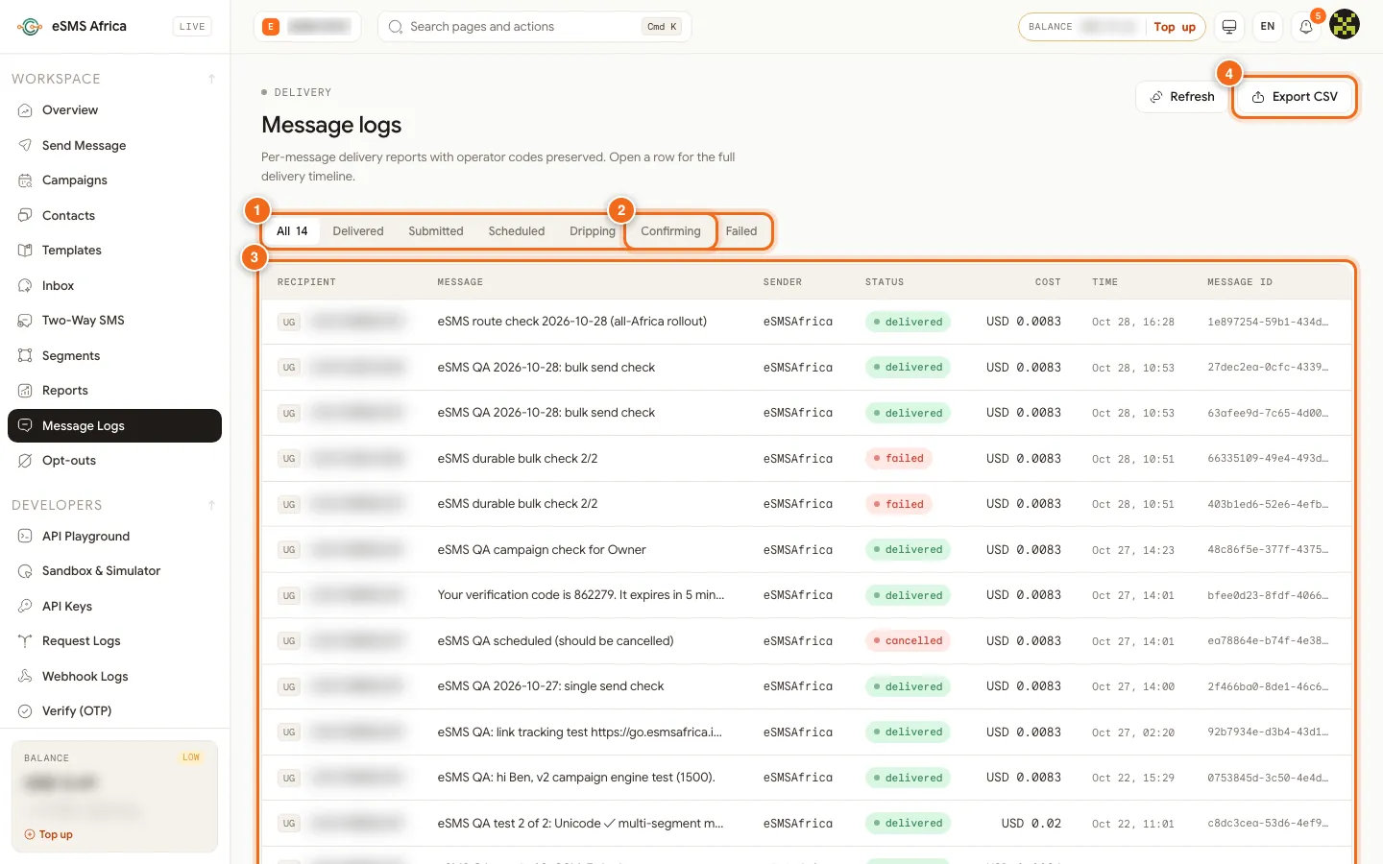Click Top up link in sidebar balance card
This screenshot has width=1383, height=864.
click(x=49, y=835)
